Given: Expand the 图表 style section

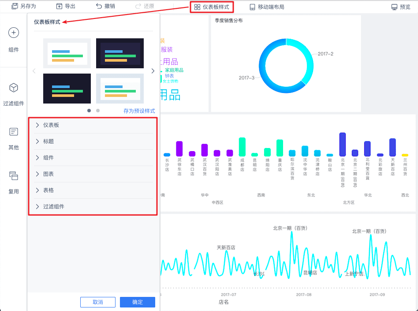Looking at the screenshot, I should click(93, 174).
